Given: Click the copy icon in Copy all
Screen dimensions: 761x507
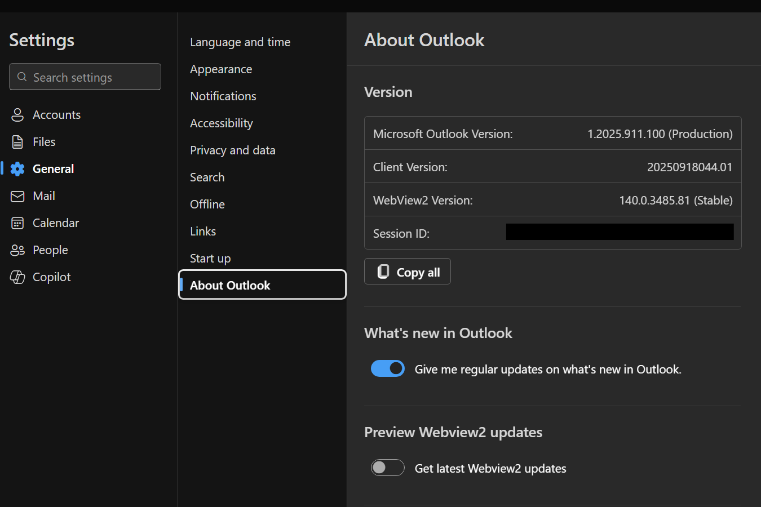Looking at the screenshot, I should (x=383, y=272).
